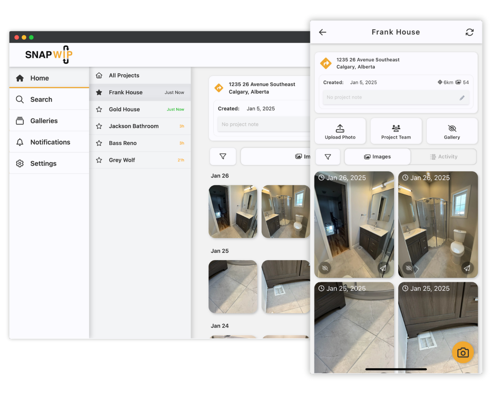Edit the project note field
The height and width of the screenshot is (394, 492).
click(462, 97)
